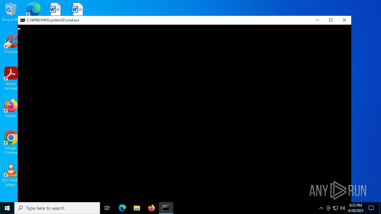Launch Edge from the taskbar

(122, 208)
